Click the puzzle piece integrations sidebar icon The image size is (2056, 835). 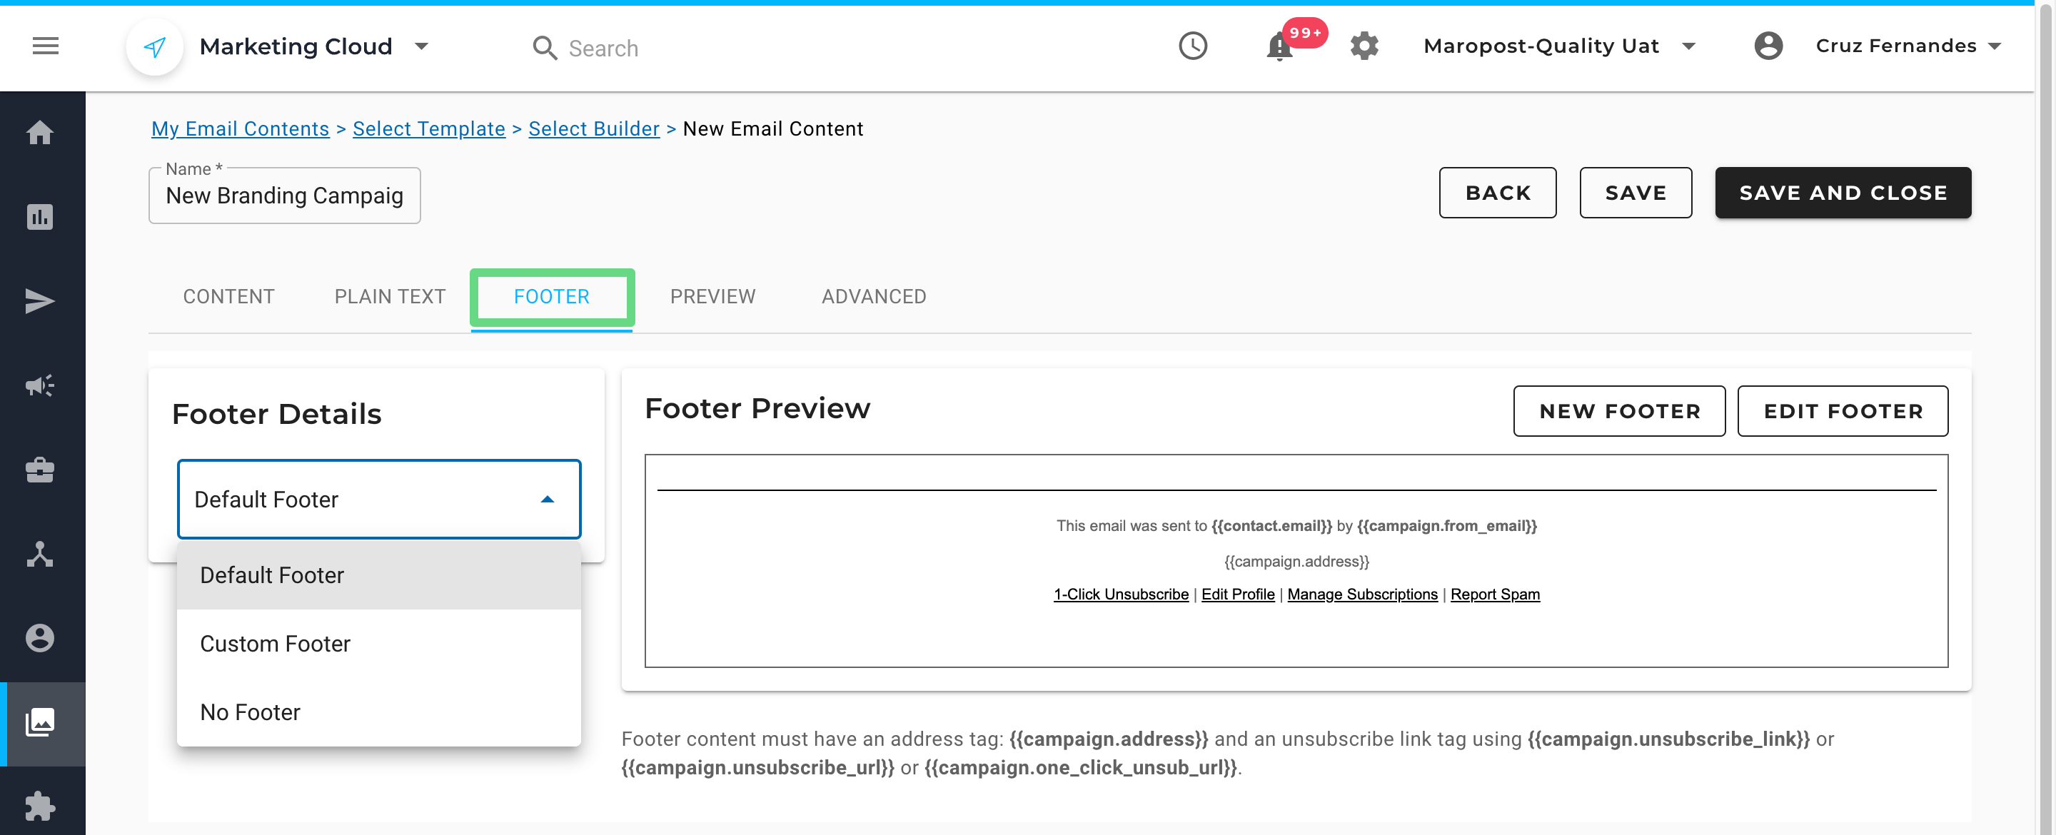tap(40, 806)
